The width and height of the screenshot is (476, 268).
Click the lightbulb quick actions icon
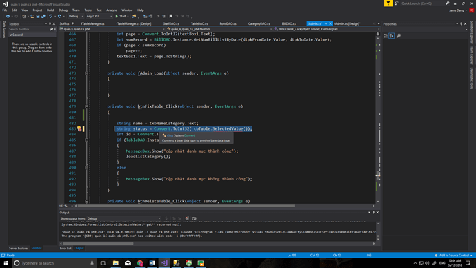pyautogui.click(x=79, y=129)
